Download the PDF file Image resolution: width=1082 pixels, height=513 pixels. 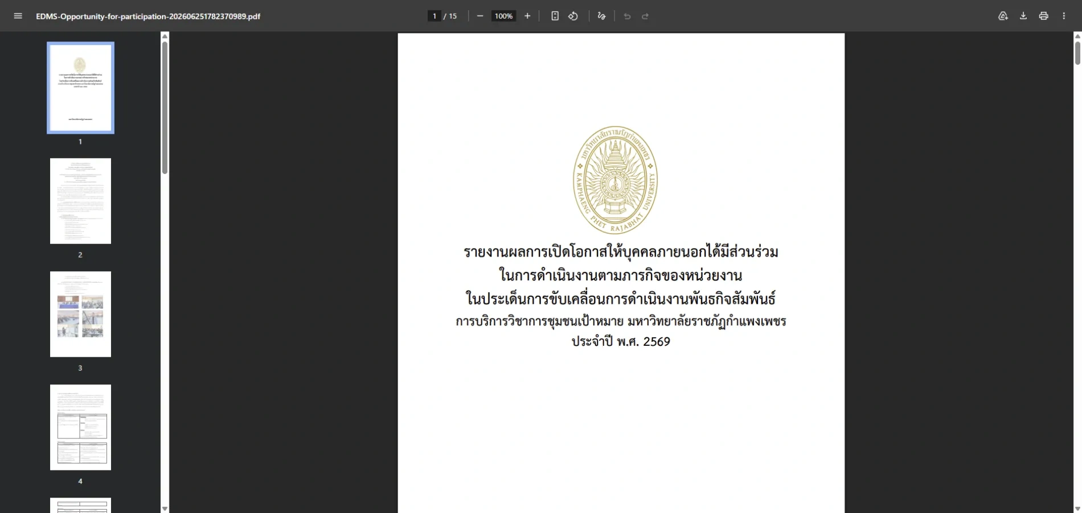pos(1023,16)
